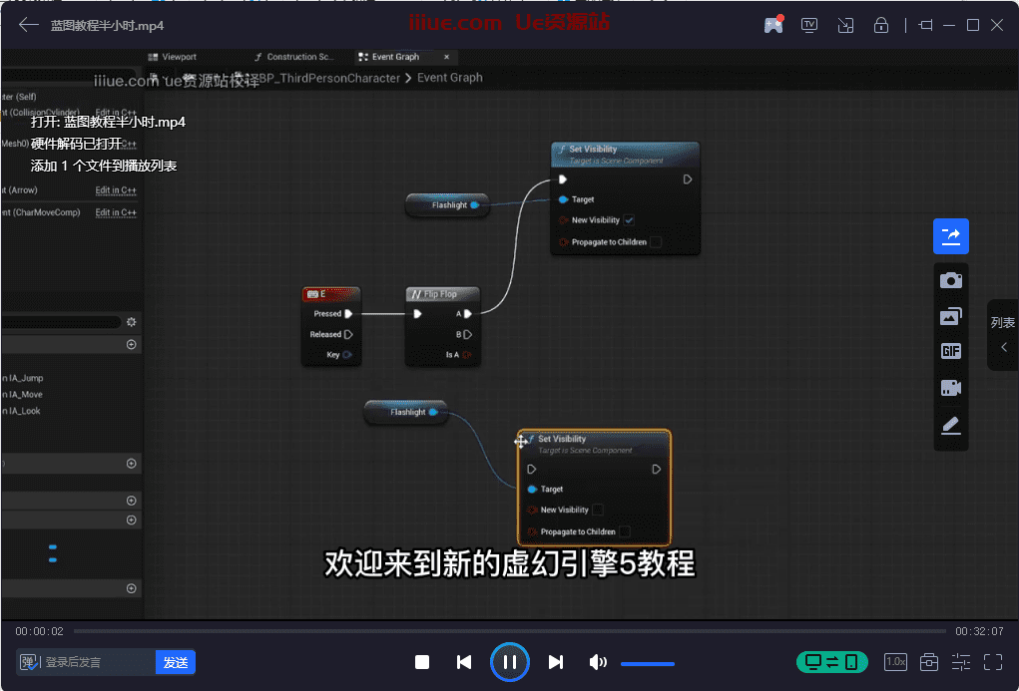Pause the video playback
Viewport: 1019px width, 691px height.
coord(509,662)
